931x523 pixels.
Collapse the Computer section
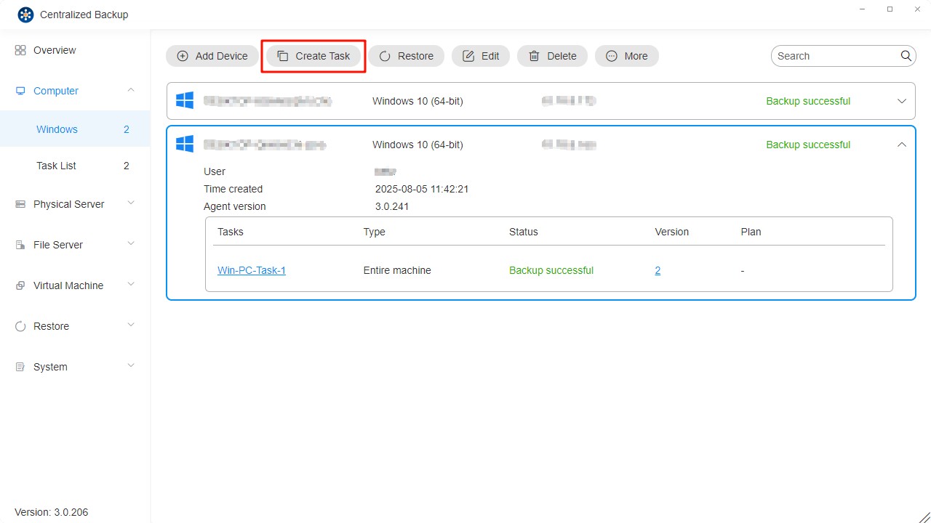(x=130, y=90)
